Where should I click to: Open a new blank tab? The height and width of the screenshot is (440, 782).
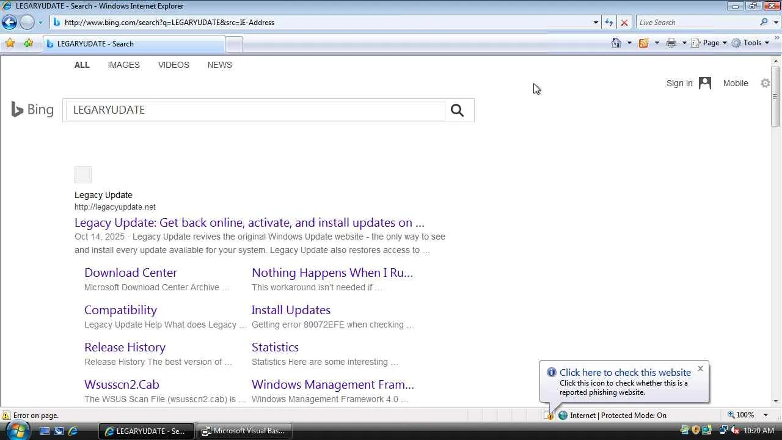pyautogui.click(x=234, y=44)
